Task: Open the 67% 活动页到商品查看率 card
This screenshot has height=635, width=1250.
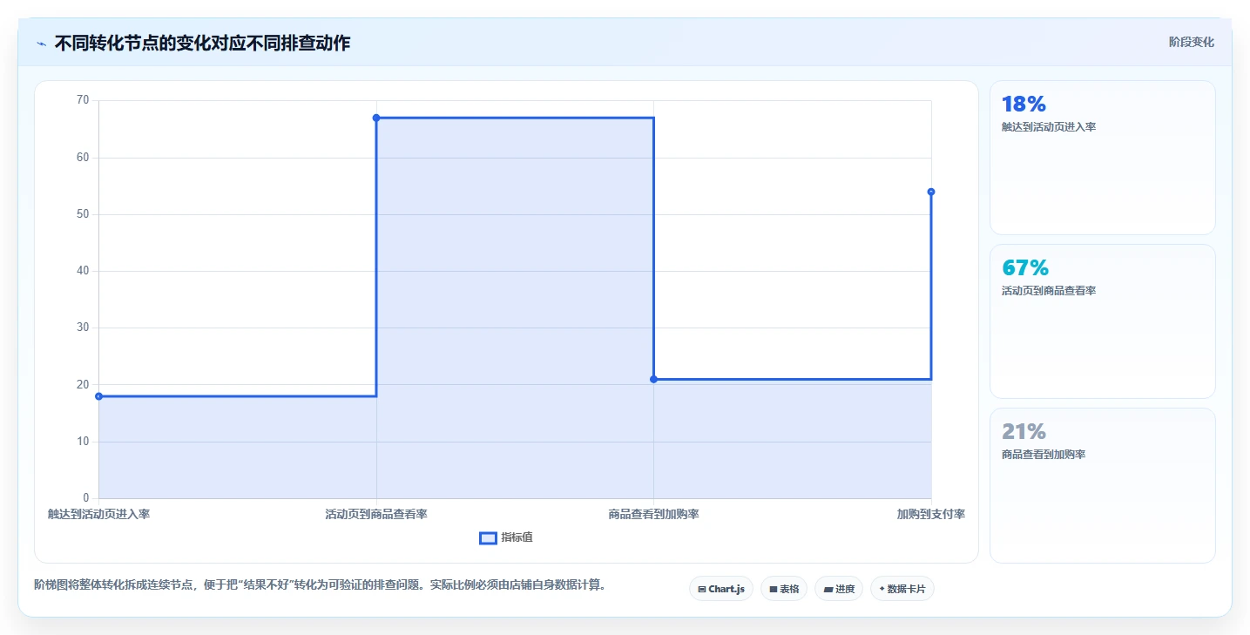Action: point(1102,321)
